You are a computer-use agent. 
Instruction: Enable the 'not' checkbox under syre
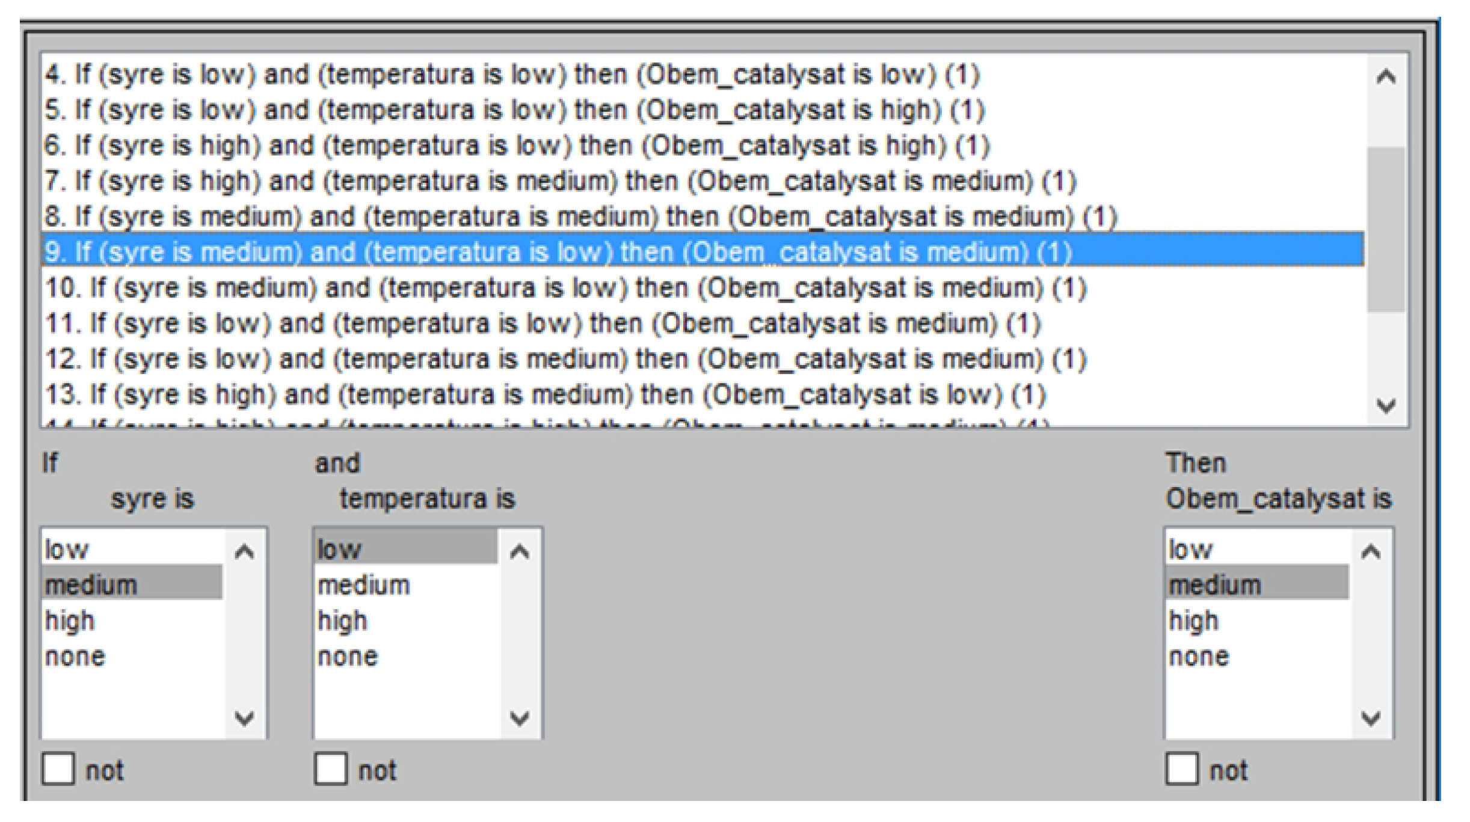[x=58, y=769]
